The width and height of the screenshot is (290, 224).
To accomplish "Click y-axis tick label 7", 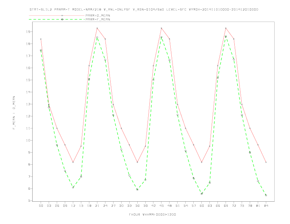I will (x=29, y=177).
